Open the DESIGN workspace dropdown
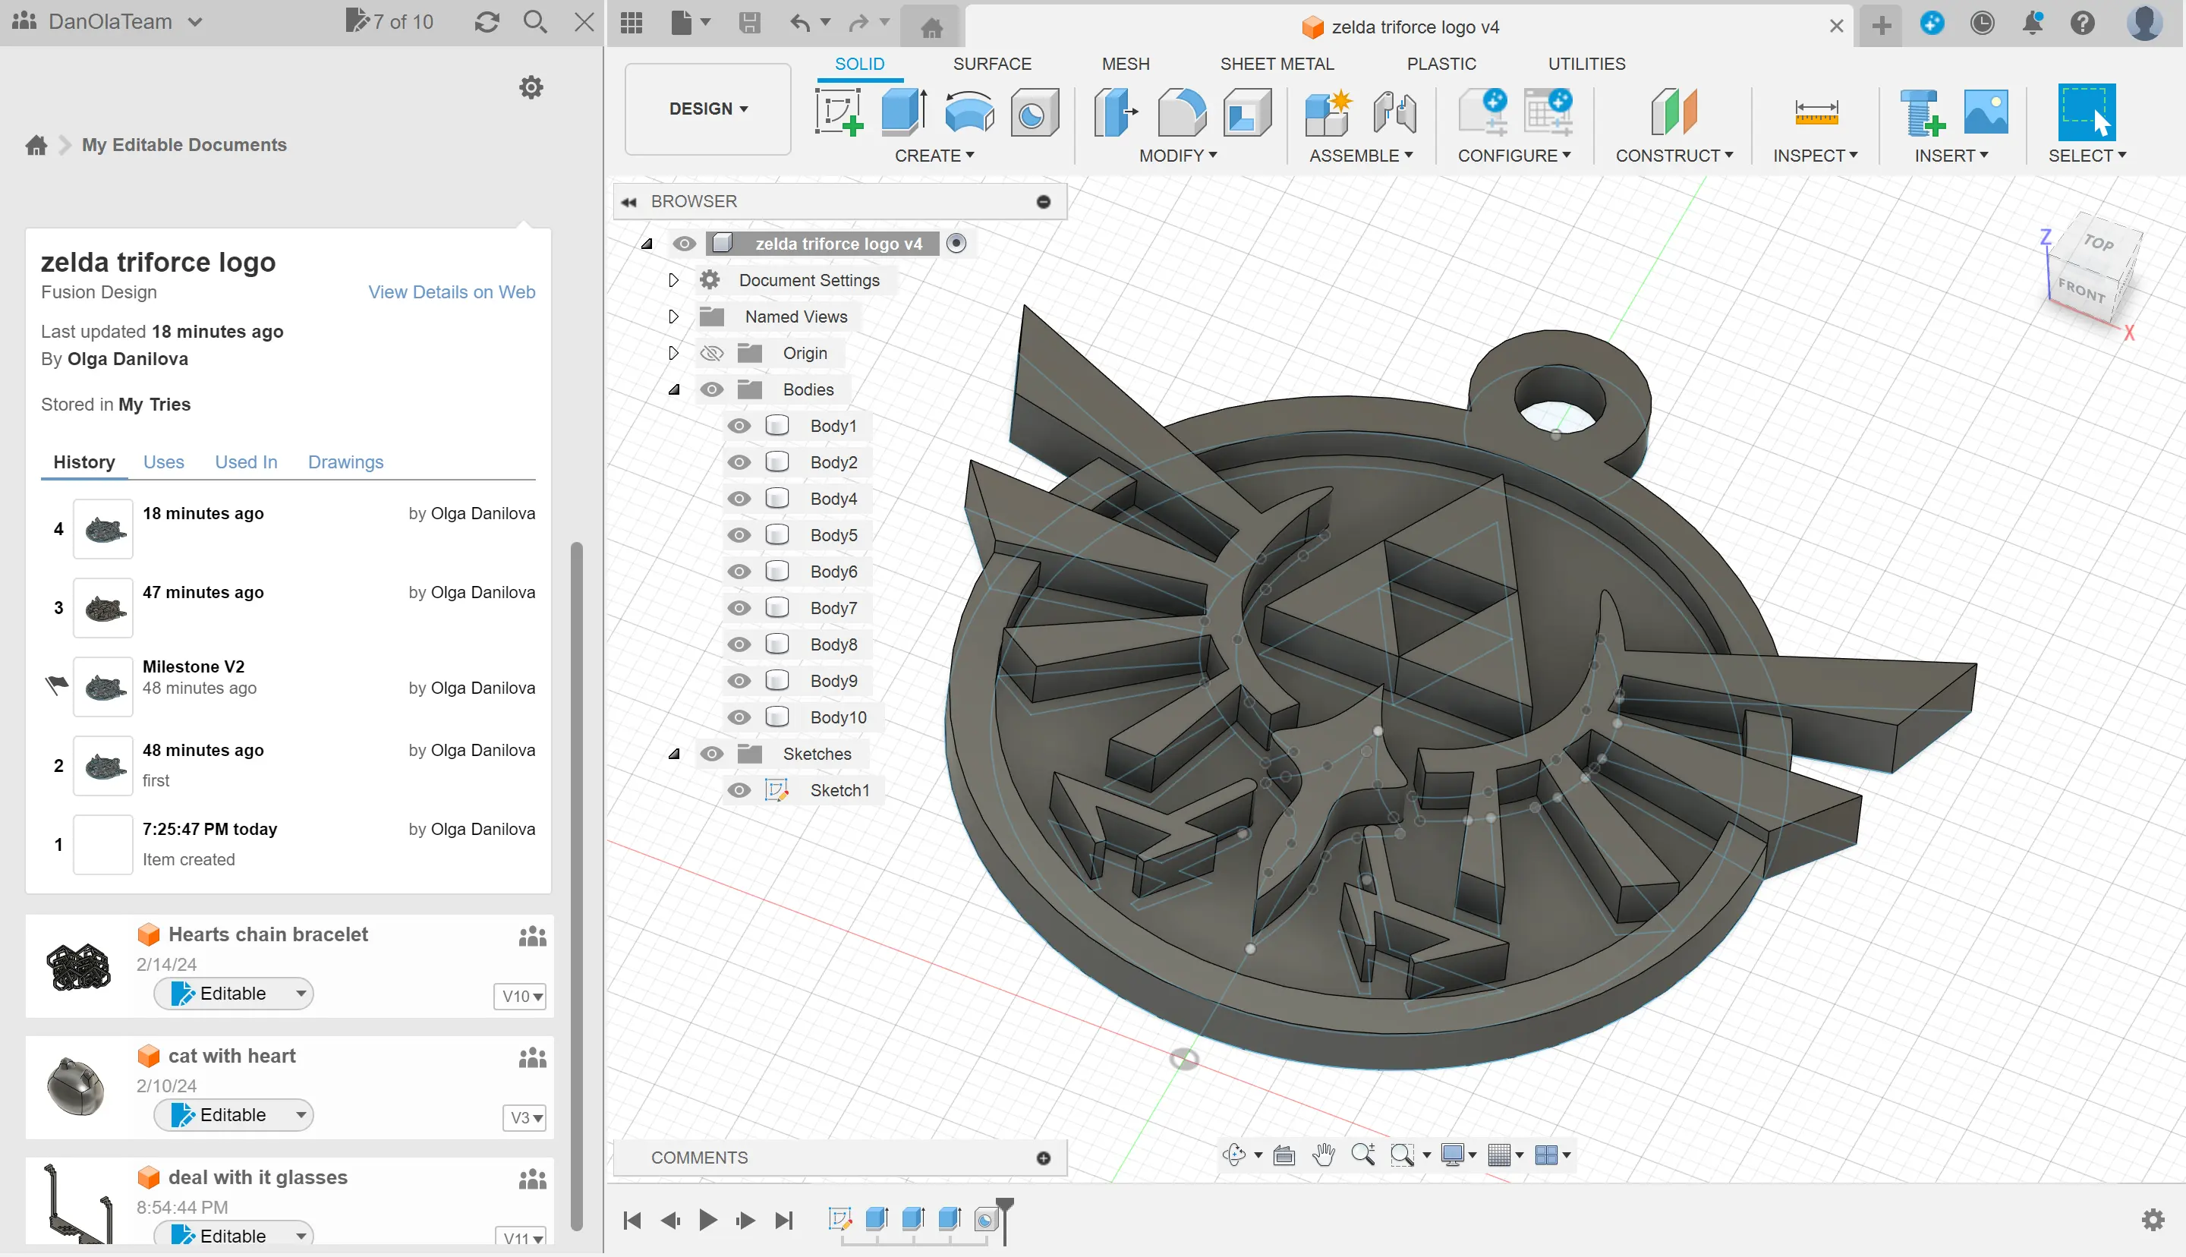2186x1257 pixels. (x=707, y=109)
